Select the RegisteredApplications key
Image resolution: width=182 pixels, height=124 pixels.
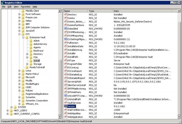click(x=37, y=94)
